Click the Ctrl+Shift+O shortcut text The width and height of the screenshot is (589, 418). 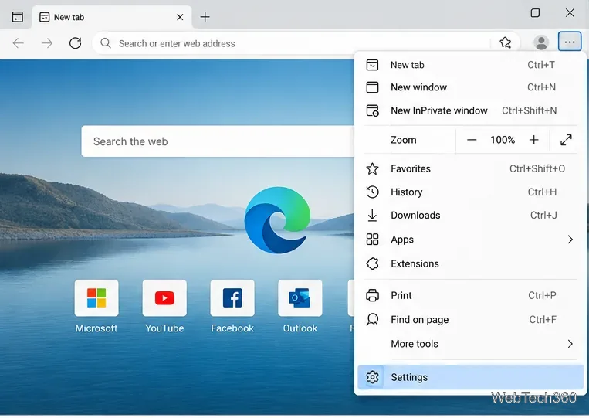pyautogui.click(x=537, y=168)
